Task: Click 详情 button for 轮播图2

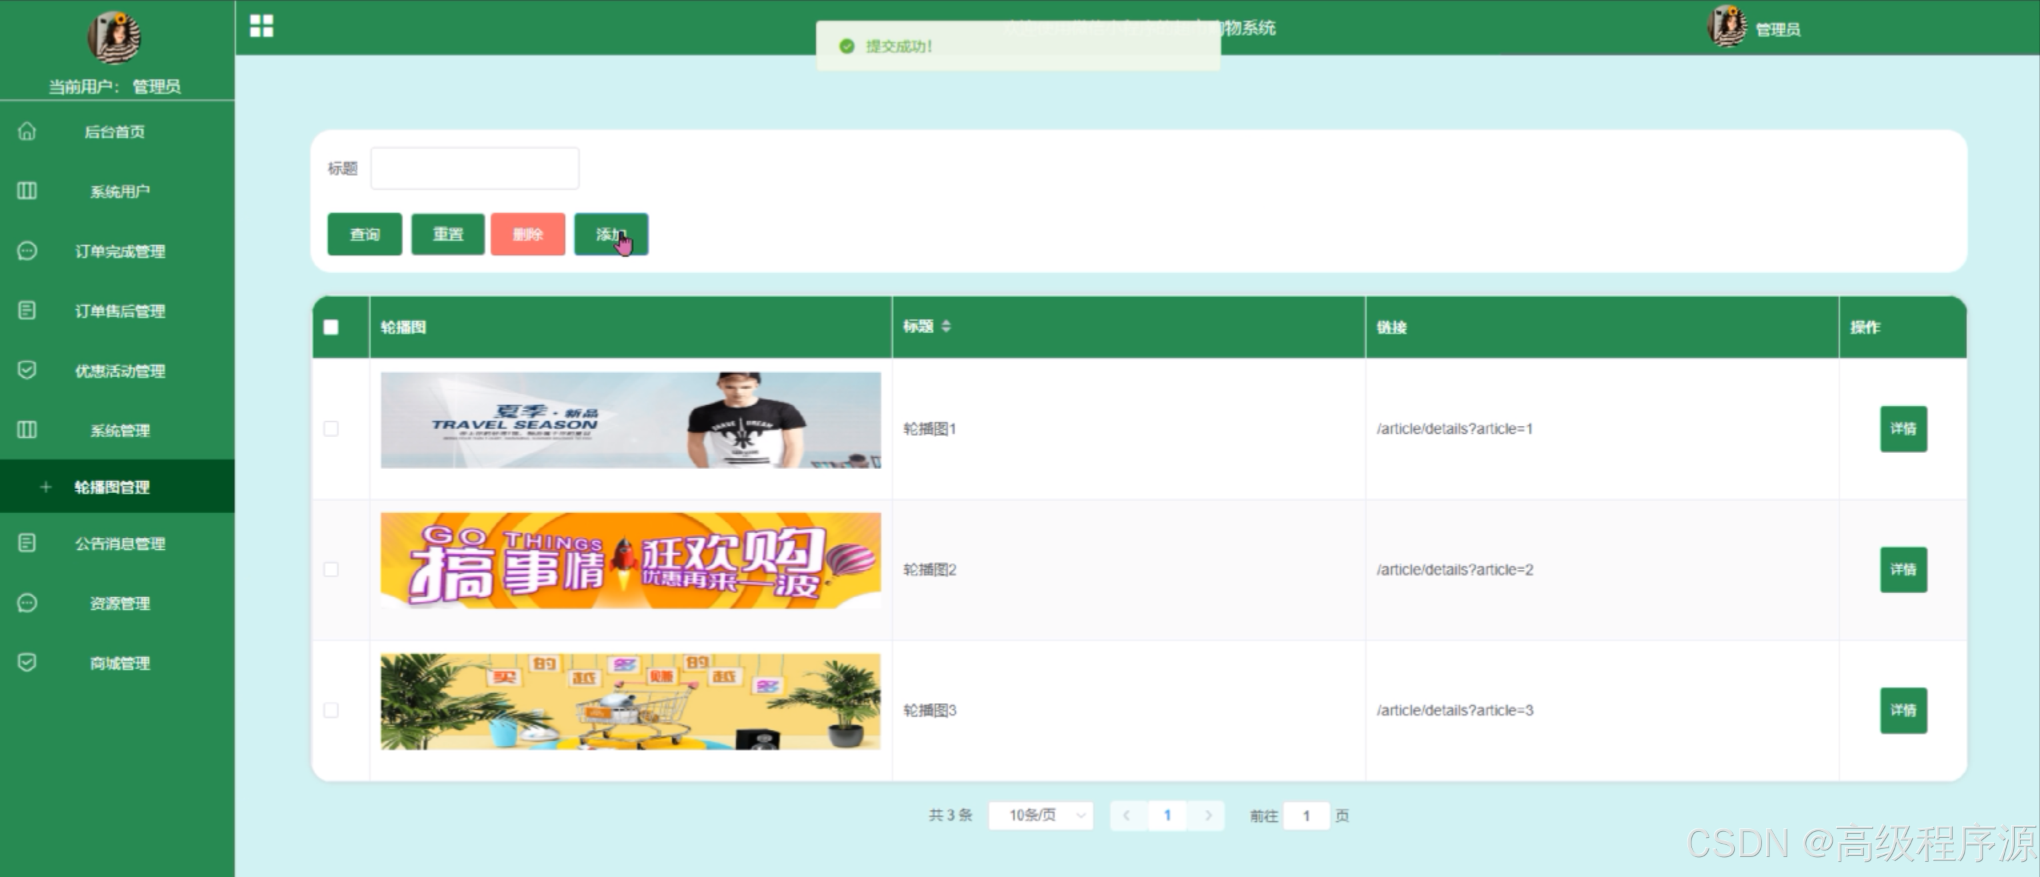Action: (x=1903, y=569)
